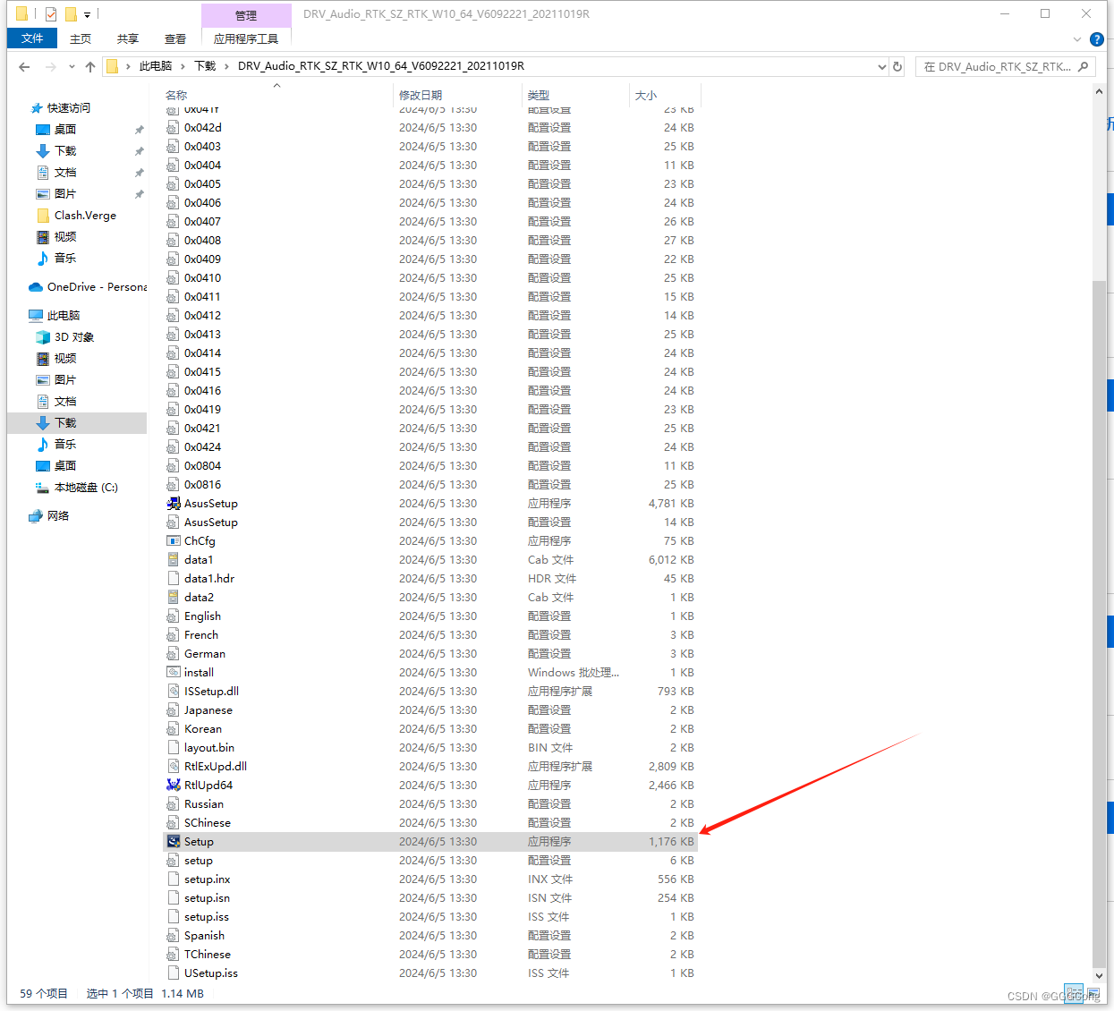Viewport: 1114px width, 1011px height.
Task: Open the Help question mark icon
Action: (1097, 39)
